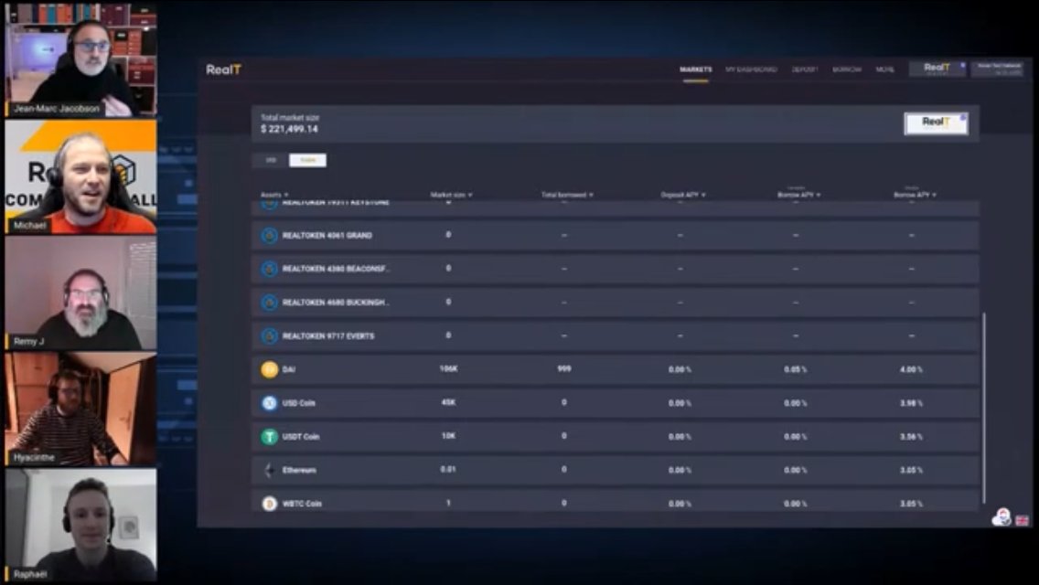Select Hyacinthe's video tile
The image size is (1039, 585).
80,409
